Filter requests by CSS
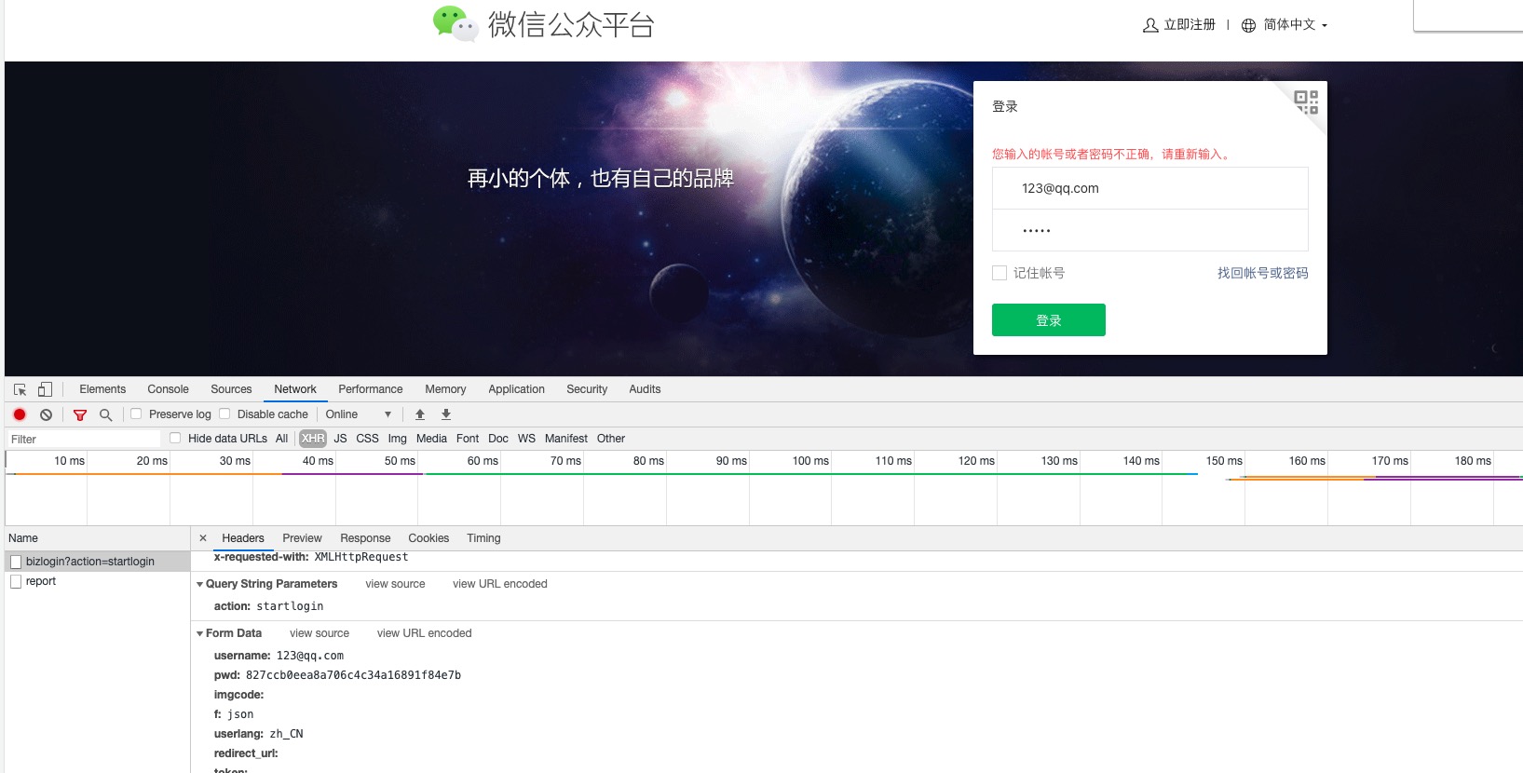This screenshot has width=1523, height=773. click(x=367, y=439)
